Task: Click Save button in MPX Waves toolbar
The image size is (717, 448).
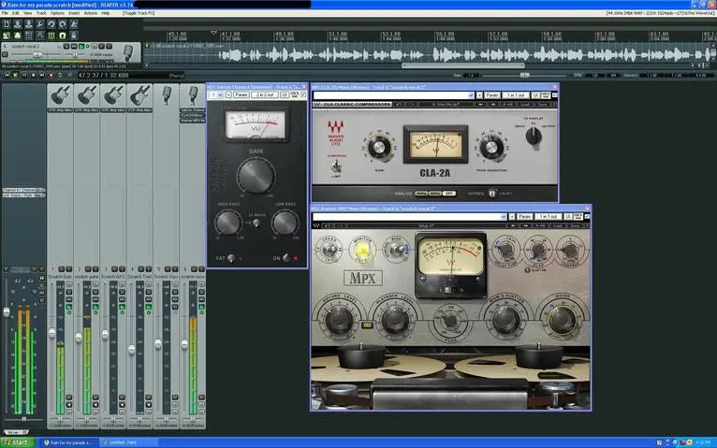Action: click(575, 225)
